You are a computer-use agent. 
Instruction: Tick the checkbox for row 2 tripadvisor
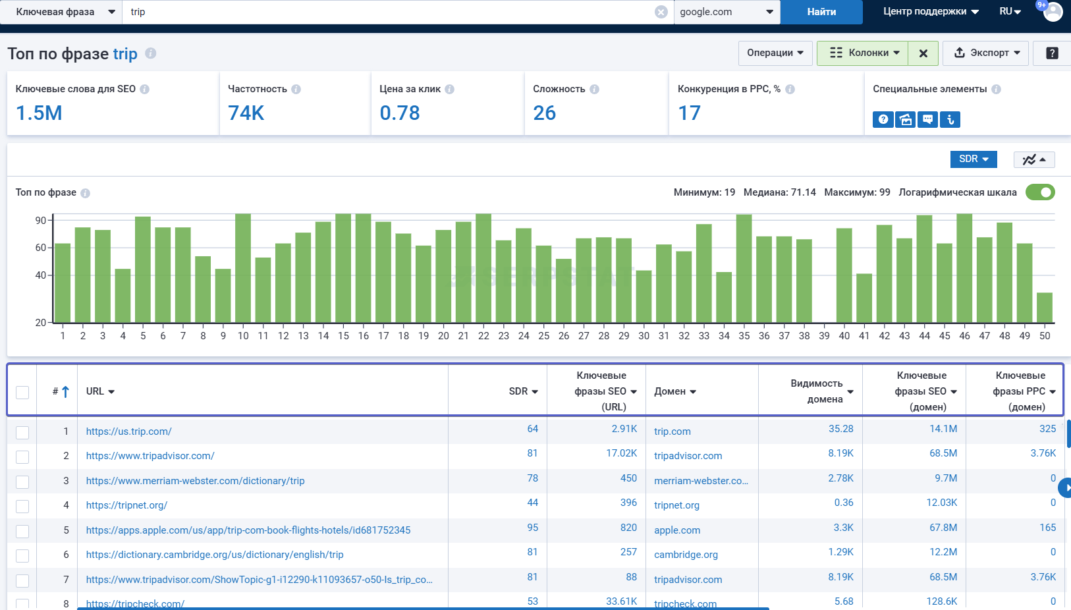pyautogui.click(x=22, y=457)
